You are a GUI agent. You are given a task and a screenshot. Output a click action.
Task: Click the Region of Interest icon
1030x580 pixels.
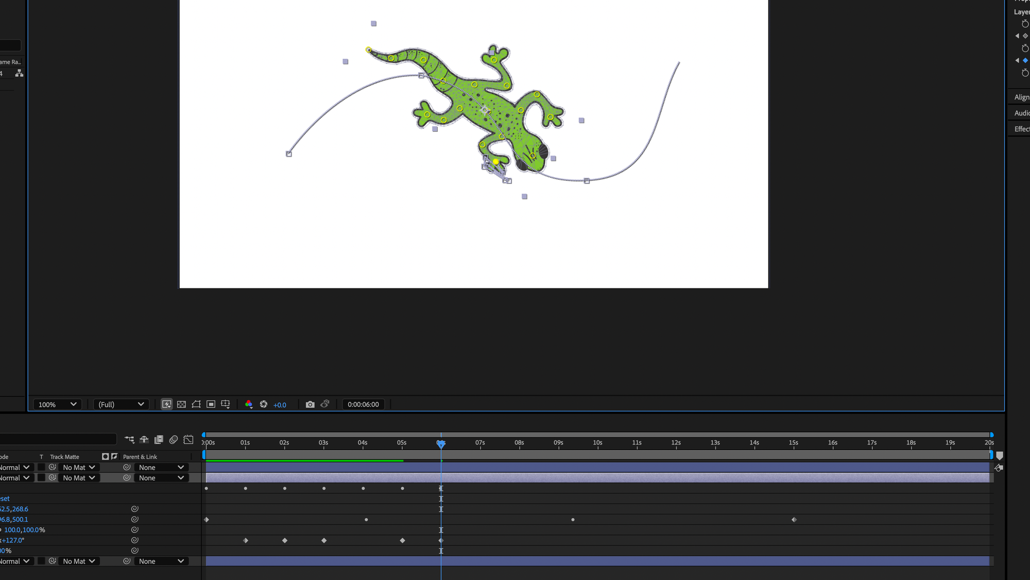click(x=211, y=404)
